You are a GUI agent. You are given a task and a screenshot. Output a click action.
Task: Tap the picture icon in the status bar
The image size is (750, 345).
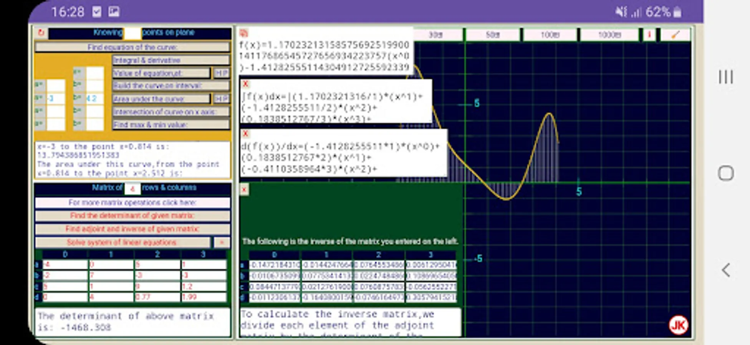point(113,11)
